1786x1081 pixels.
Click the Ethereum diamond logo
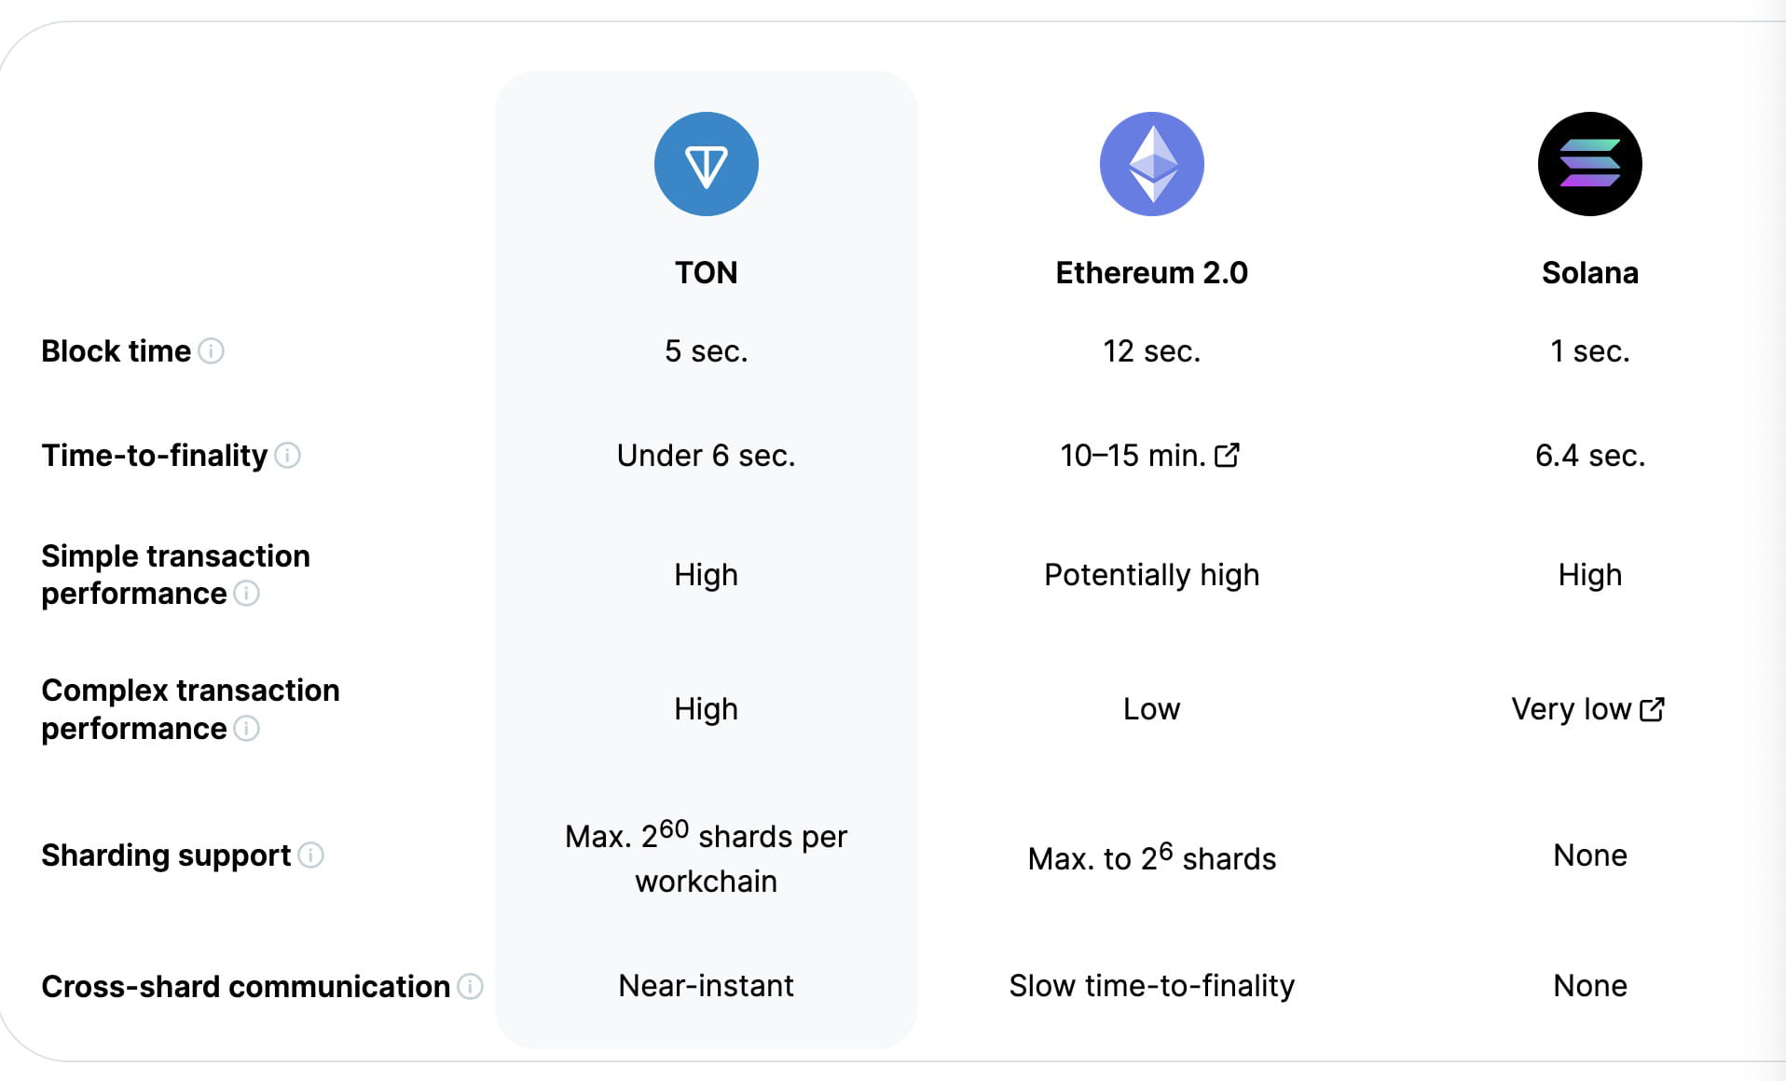coord(1151,164)
